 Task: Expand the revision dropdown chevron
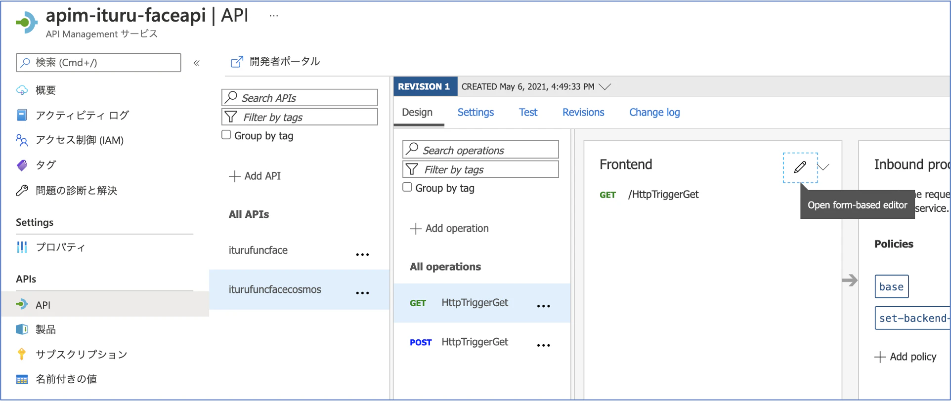click(605, 87)
